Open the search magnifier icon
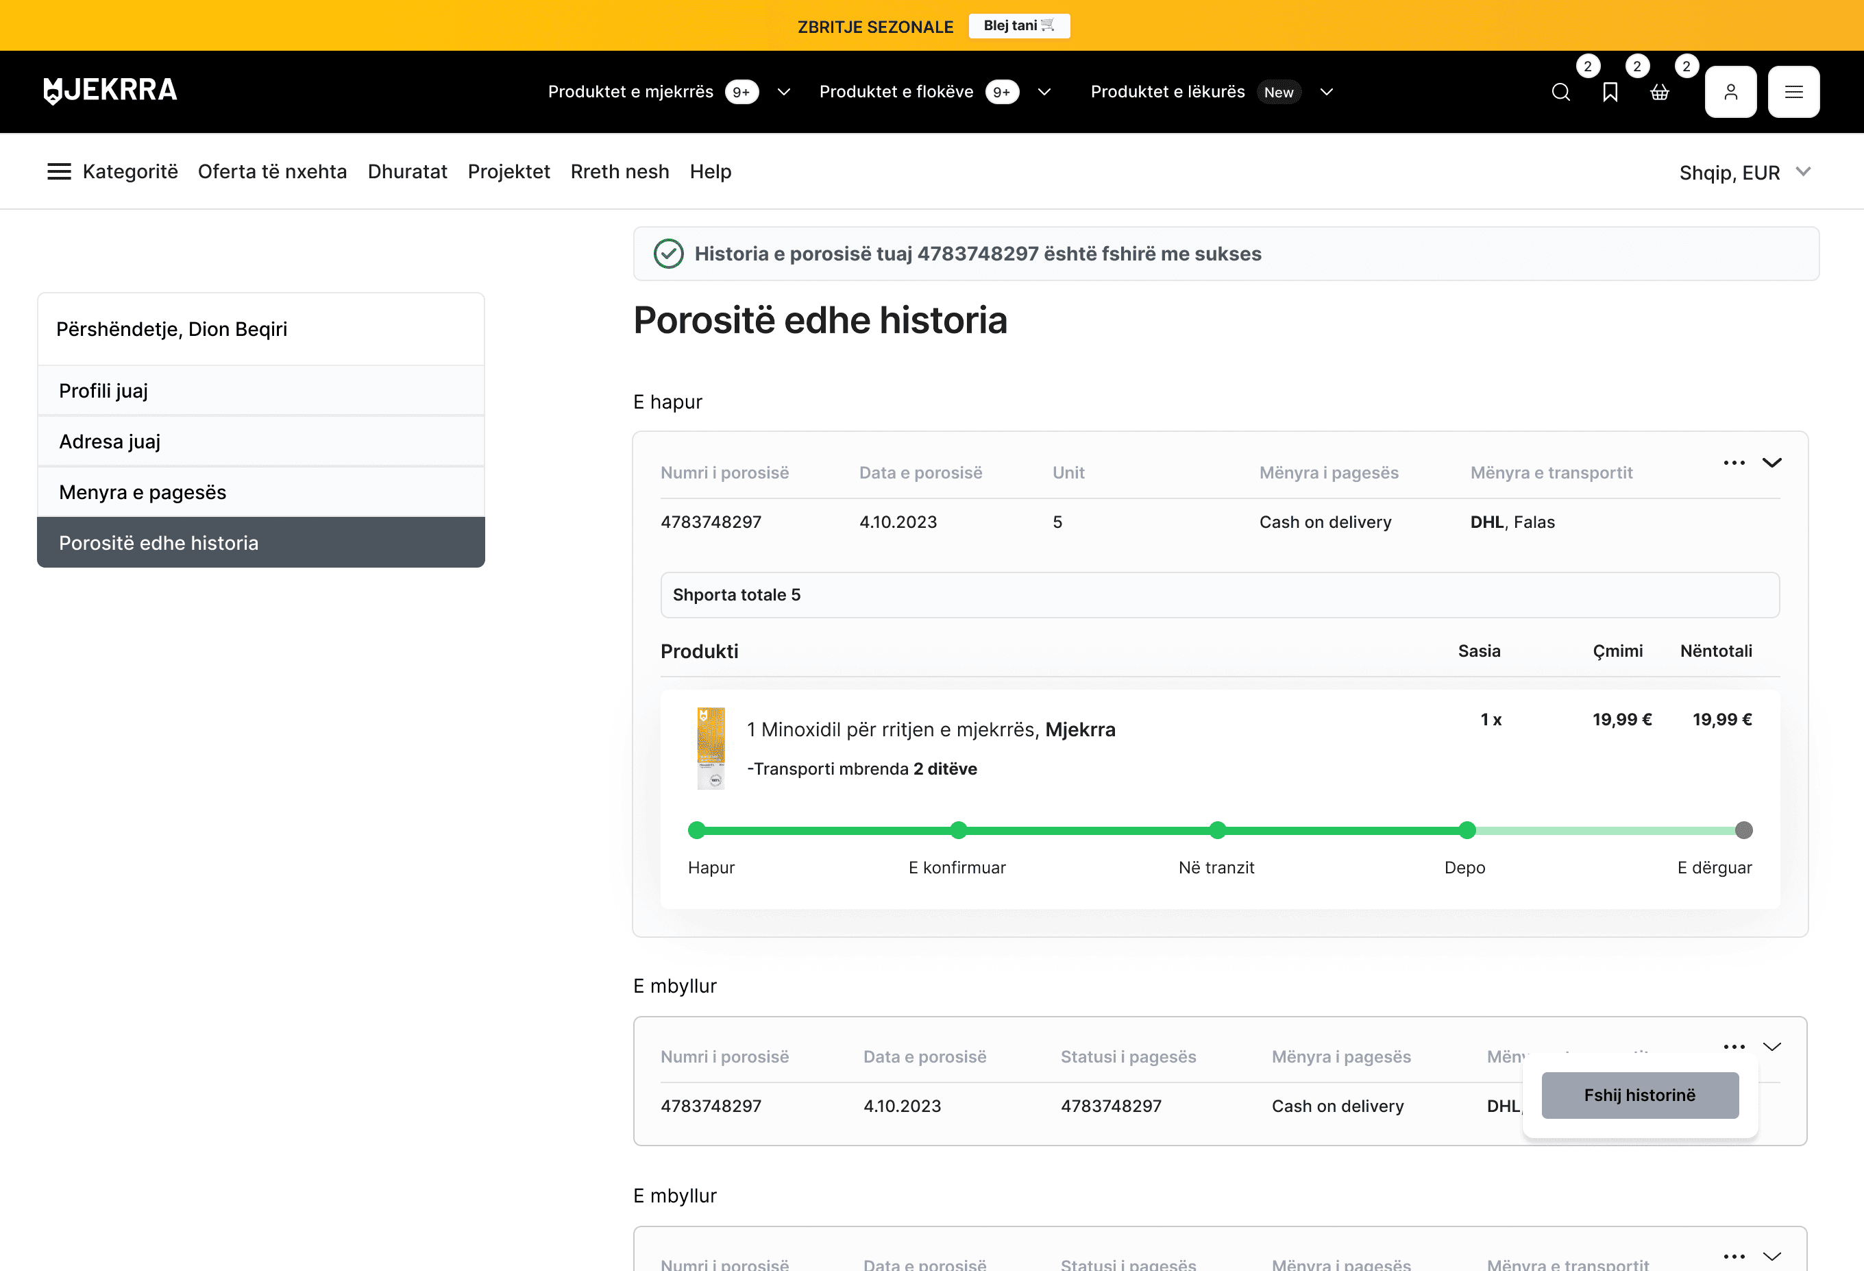Image resolution: width=1864 pixels, height=1271 pixels. point(1560,93)
